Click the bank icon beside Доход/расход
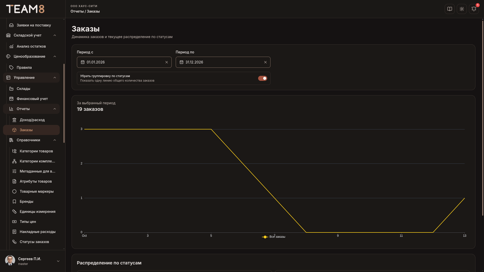484x272 pixels. pos(14,120)
